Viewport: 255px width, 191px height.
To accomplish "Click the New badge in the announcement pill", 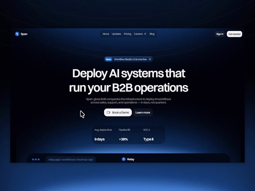I will coord(108,59).
